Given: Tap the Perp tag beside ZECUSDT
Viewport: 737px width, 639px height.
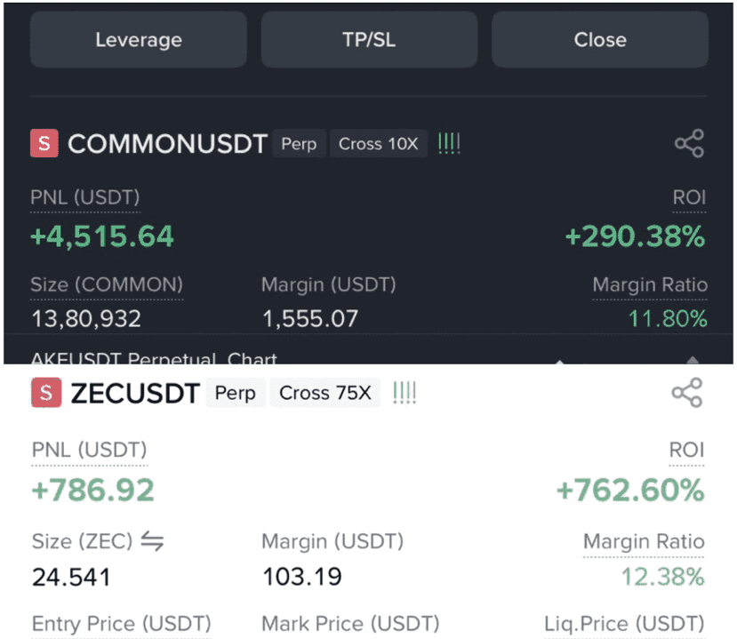Looking at the screenshot, I should (236, 393).
